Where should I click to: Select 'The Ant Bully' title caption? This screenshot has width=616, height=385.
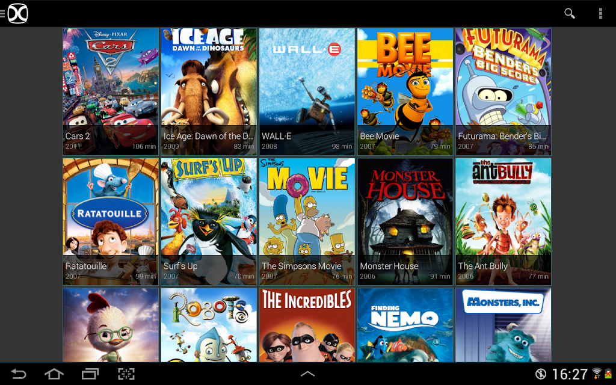pyautogui.click(x=483, y=266)
